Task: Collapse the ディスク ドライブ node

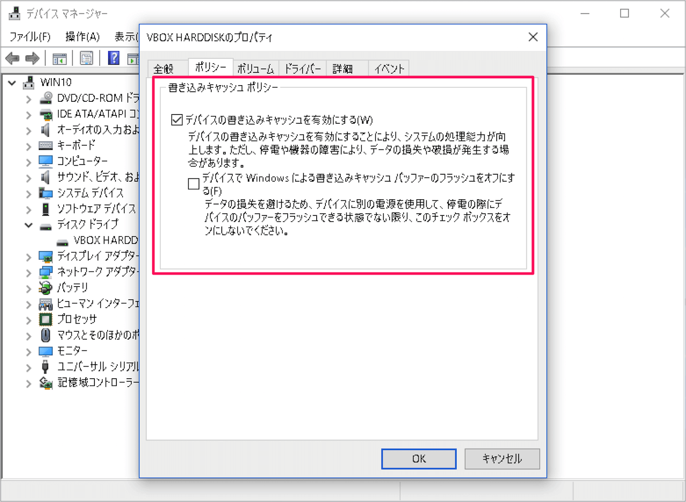Action: coord(29,225)
